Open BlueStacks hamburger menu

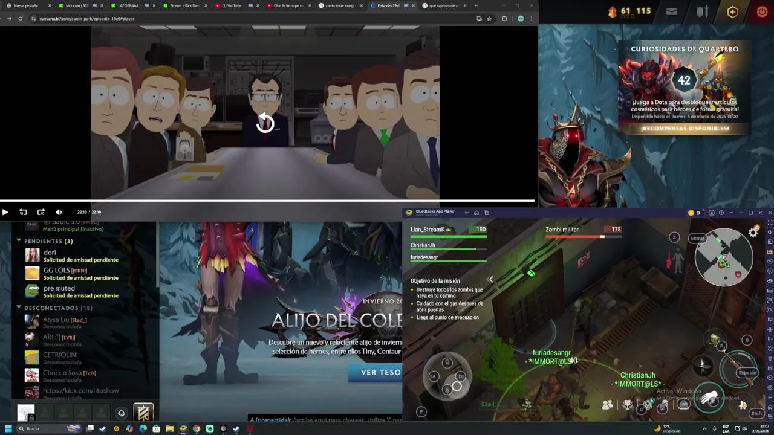coord(730,213)
